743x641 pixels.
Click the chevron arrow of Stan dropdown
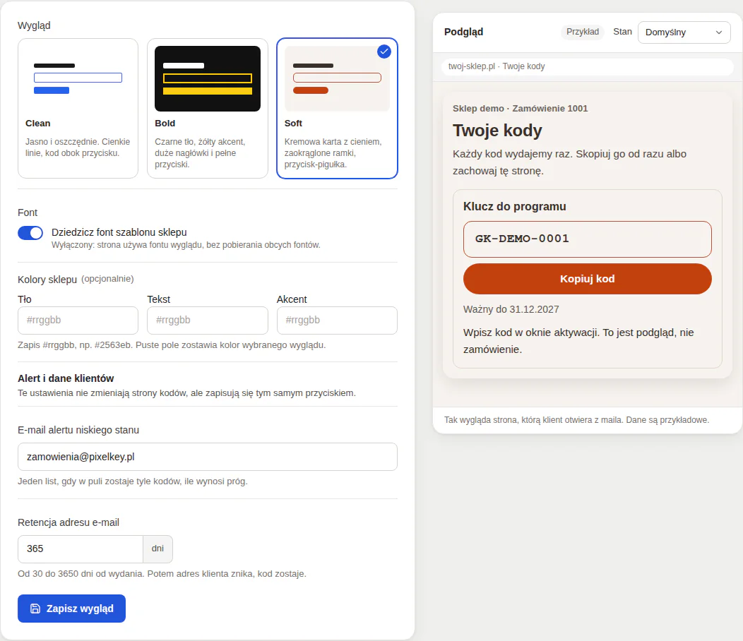[x=719, y=32]
